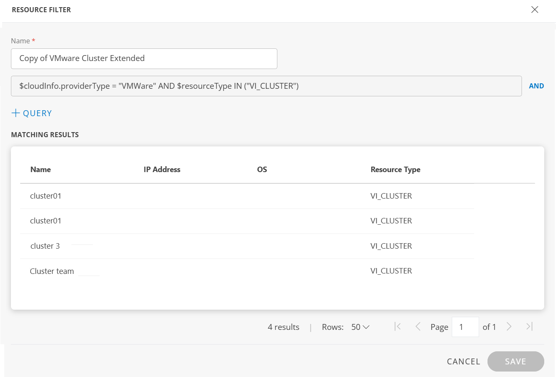Close the Resource Filter dialog
Viewport: 556px width, 377px height.
click(x=535, y=10)
